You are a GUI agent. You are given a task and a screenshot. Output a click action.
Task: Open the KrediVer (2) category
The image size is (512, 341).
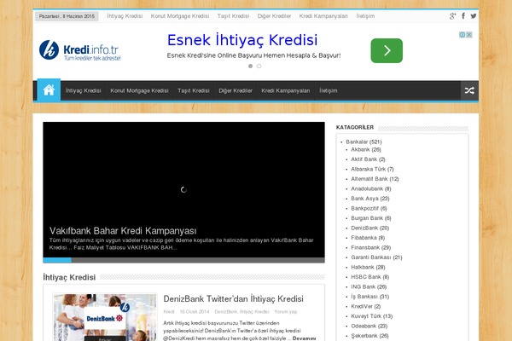click(366, 306)
